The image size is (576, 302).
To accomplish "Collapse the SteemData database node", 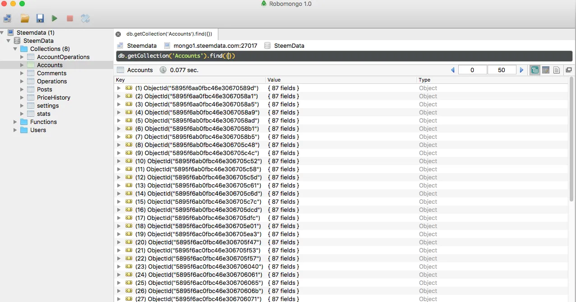I will [x=9, y=41].
